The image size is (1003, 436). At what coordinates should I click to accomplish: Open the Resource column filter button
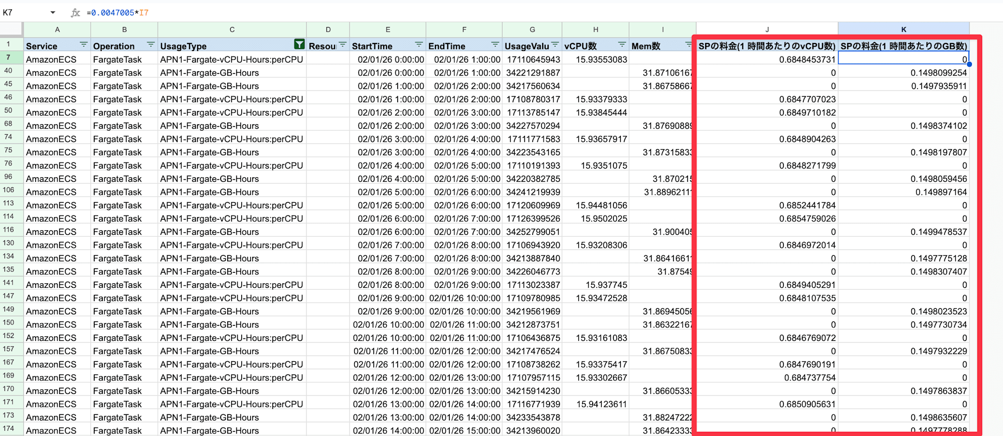[343, 45]
